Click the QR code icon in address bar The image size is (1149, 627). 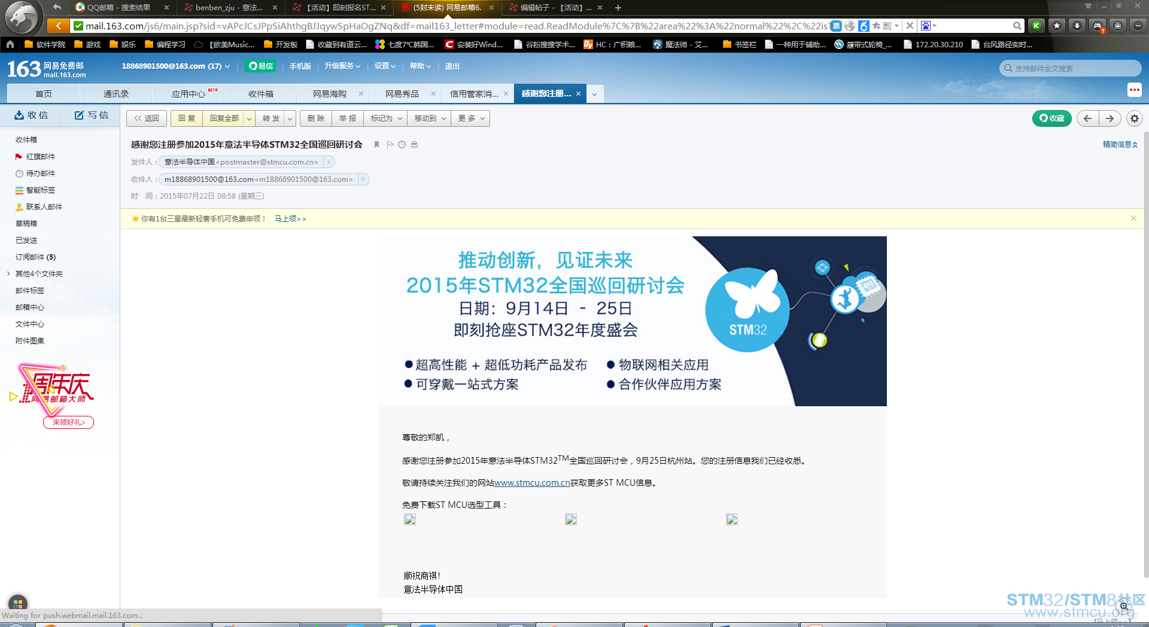(887, 26)
